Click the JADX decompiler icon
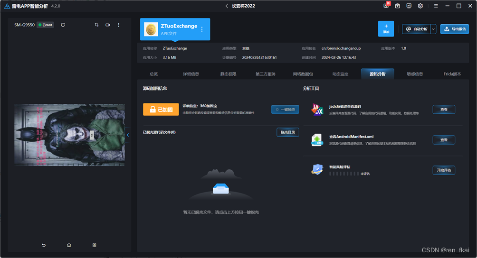This screenshot has width=477, height=258. tap(317, 110)
